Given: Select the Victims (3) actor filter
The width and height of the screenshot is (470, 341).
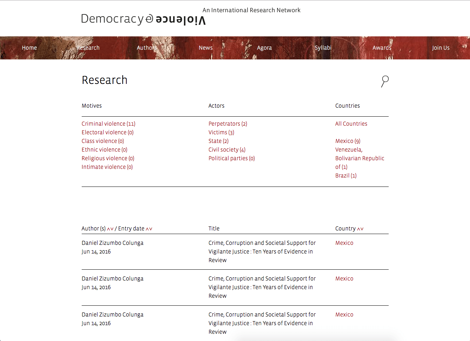Looking at the screenshot, I should click(221, 132).
